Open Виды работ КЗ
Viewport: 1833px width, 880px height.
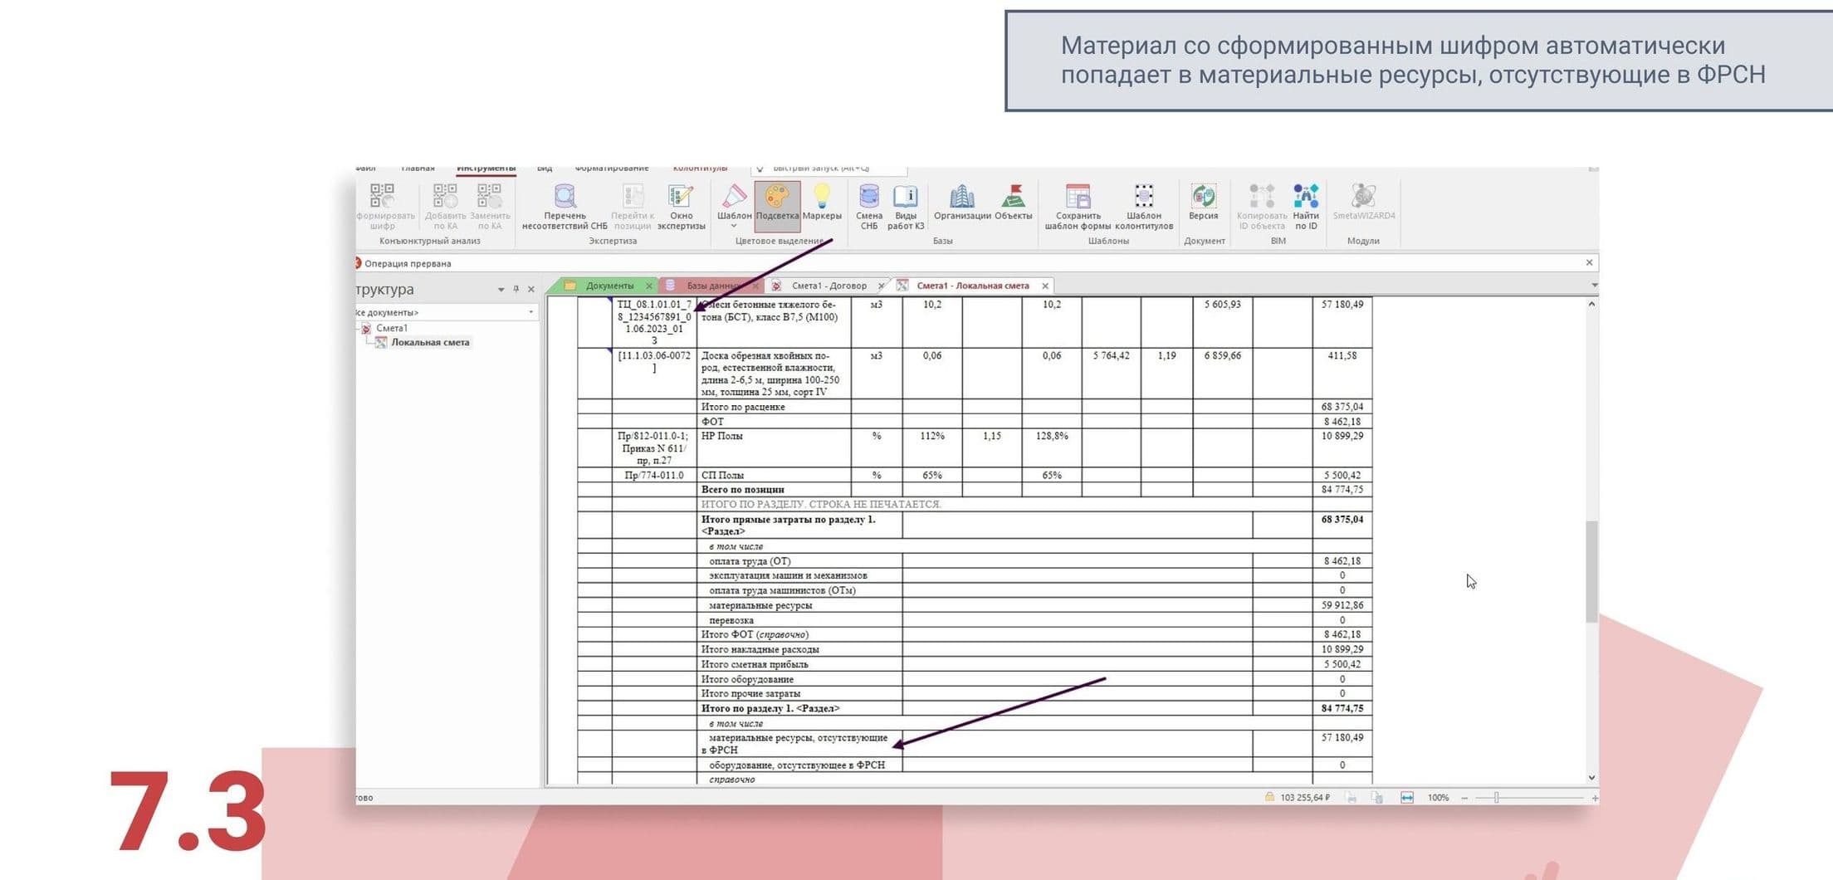905,205
